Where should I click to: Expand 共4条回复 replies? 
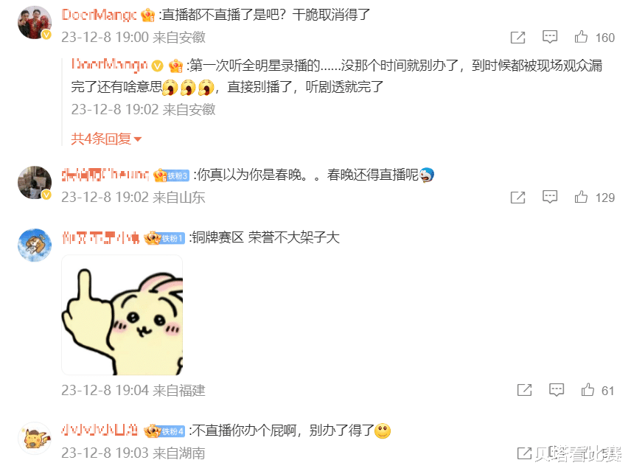(x=106, y=139)
